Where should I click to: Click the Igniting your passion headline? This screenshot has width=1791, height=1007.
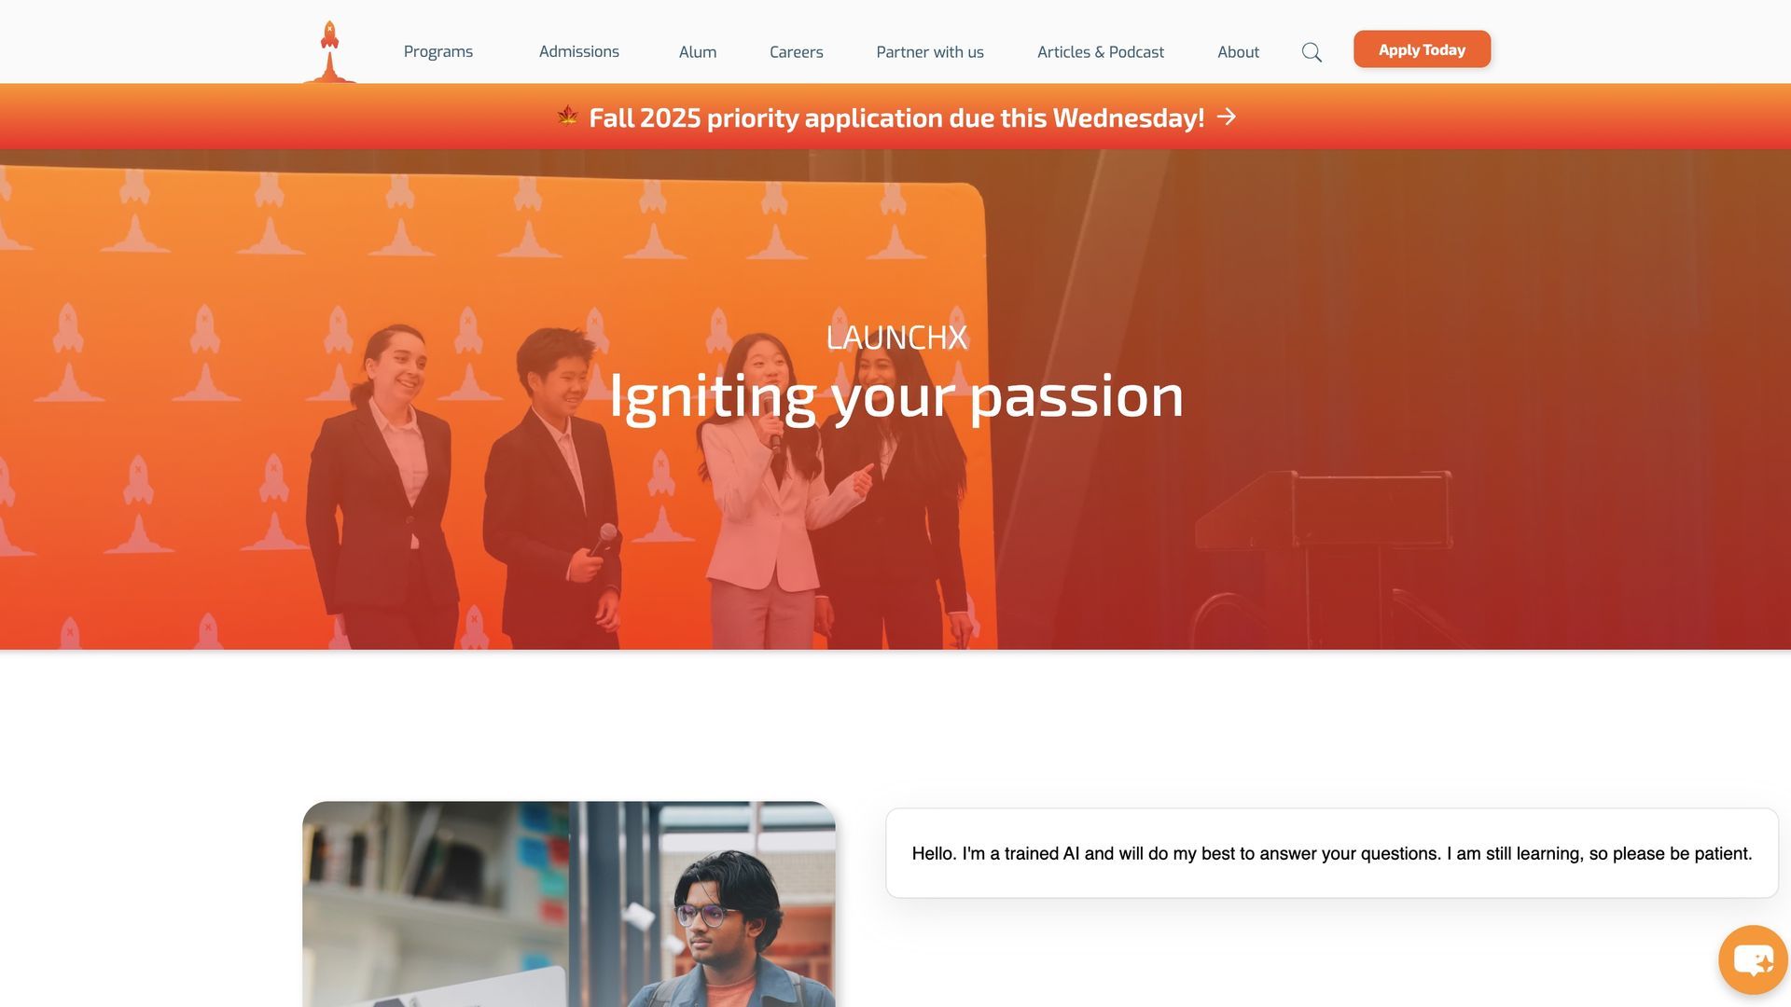pyautogui.click(x=896, y=396)
